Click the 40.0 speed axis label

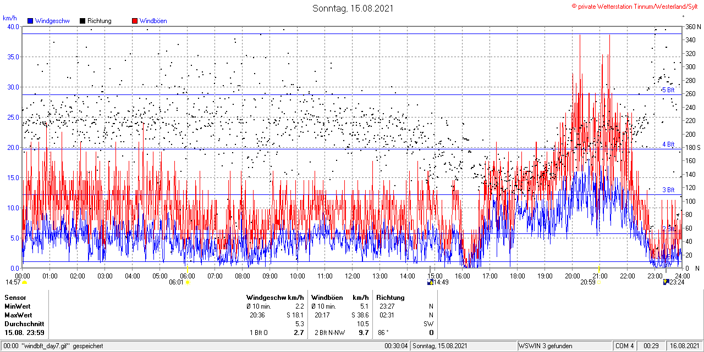click(x=12, y=26)
